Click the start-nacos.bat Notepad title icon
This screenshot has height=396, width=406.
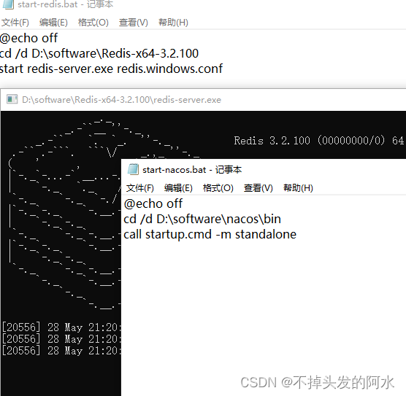pos(133,170)
